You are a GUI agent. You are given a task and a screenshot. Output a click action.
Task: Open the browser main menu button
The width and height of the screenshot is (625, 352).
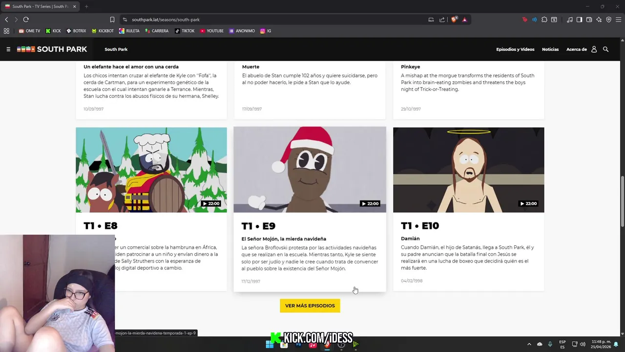tap(619, 20)
